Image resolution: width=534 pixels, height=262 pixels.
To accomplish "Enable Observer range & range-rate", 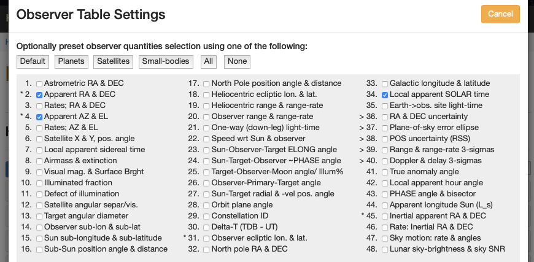I will (206, 117).
